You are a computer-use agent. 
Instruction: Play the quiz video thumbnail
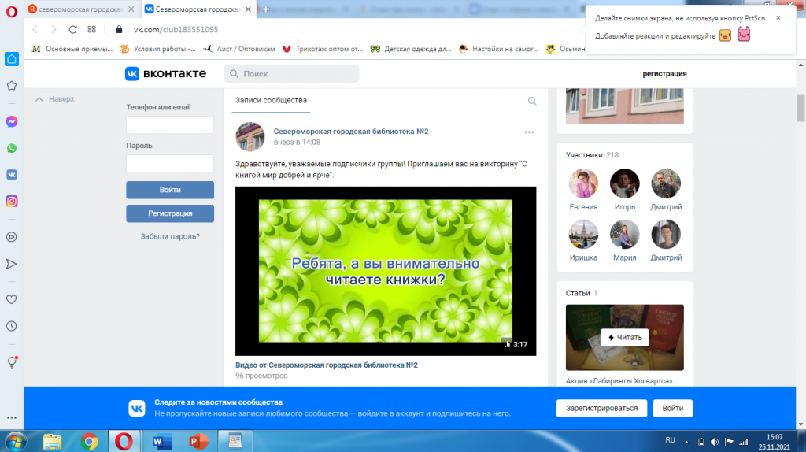386,271
